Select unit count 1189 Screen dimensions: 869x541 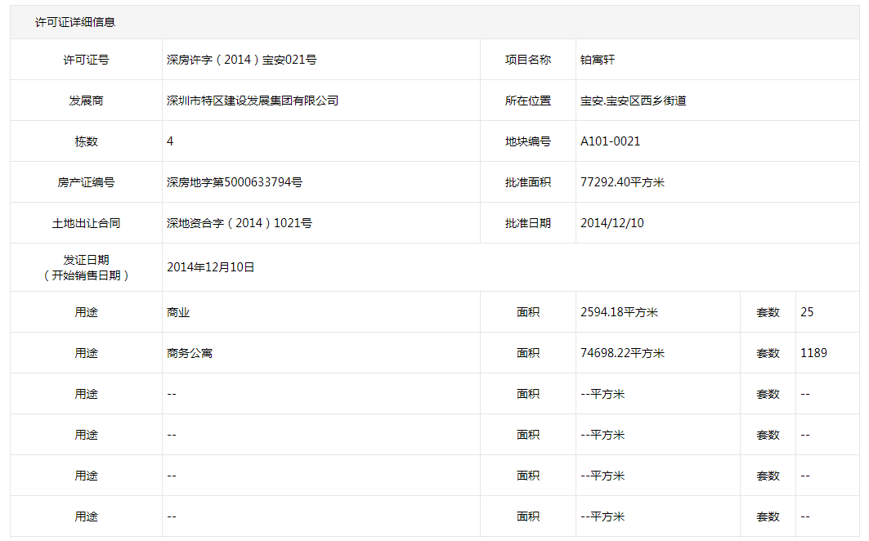pos(813,354)
